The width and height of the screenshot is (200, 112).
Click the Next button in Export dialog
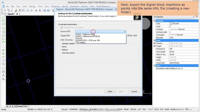[121, 91]
